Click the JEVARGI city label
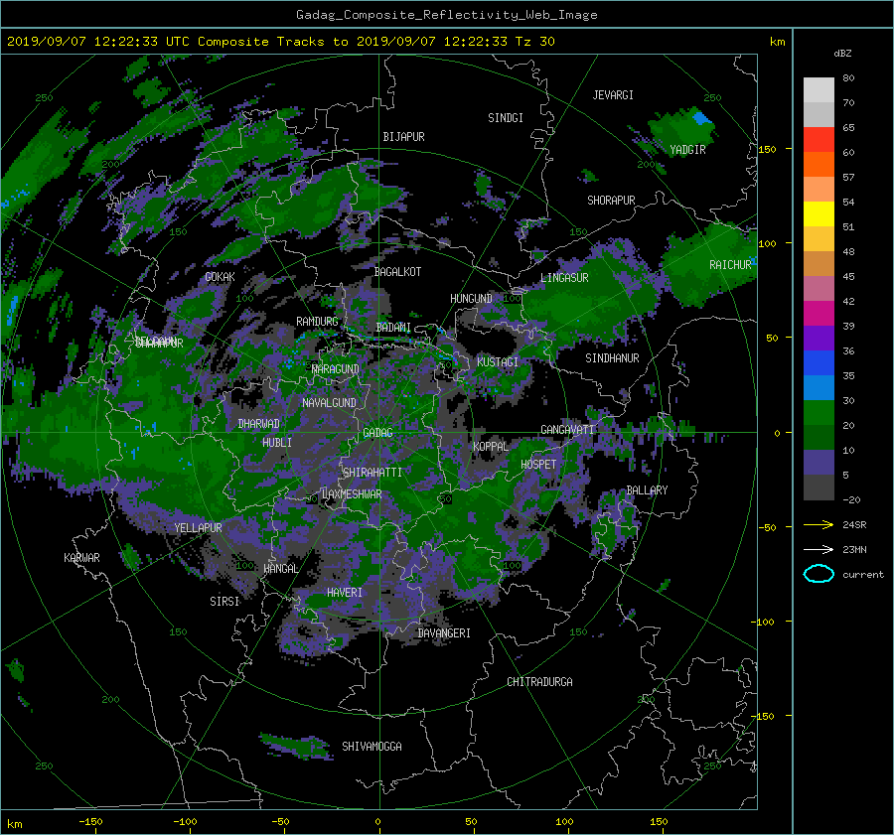Image resolution: width=894 pixels, height=835 pixels. point(613,95)
